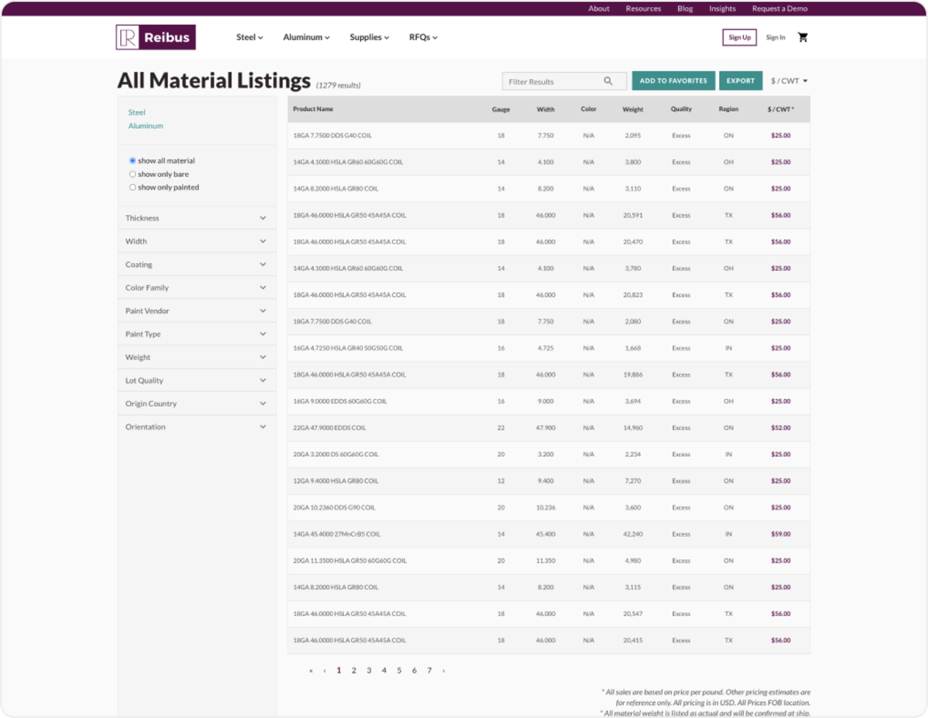The width and height of the screenshot is (928, 718).
Task: Open the RFQs menu
Action: click(423, 37)
